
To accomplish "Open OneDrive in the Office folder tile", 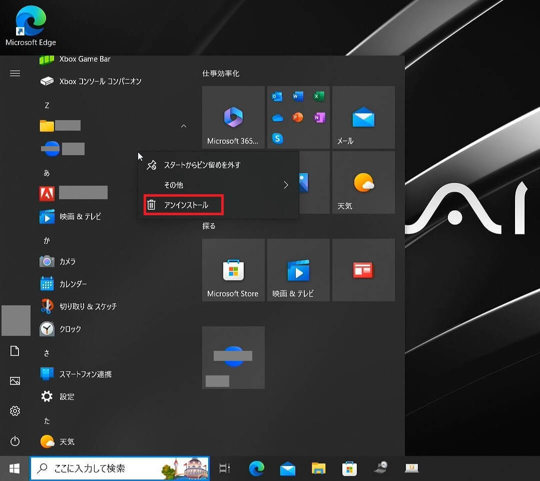I will pos(277,118).
